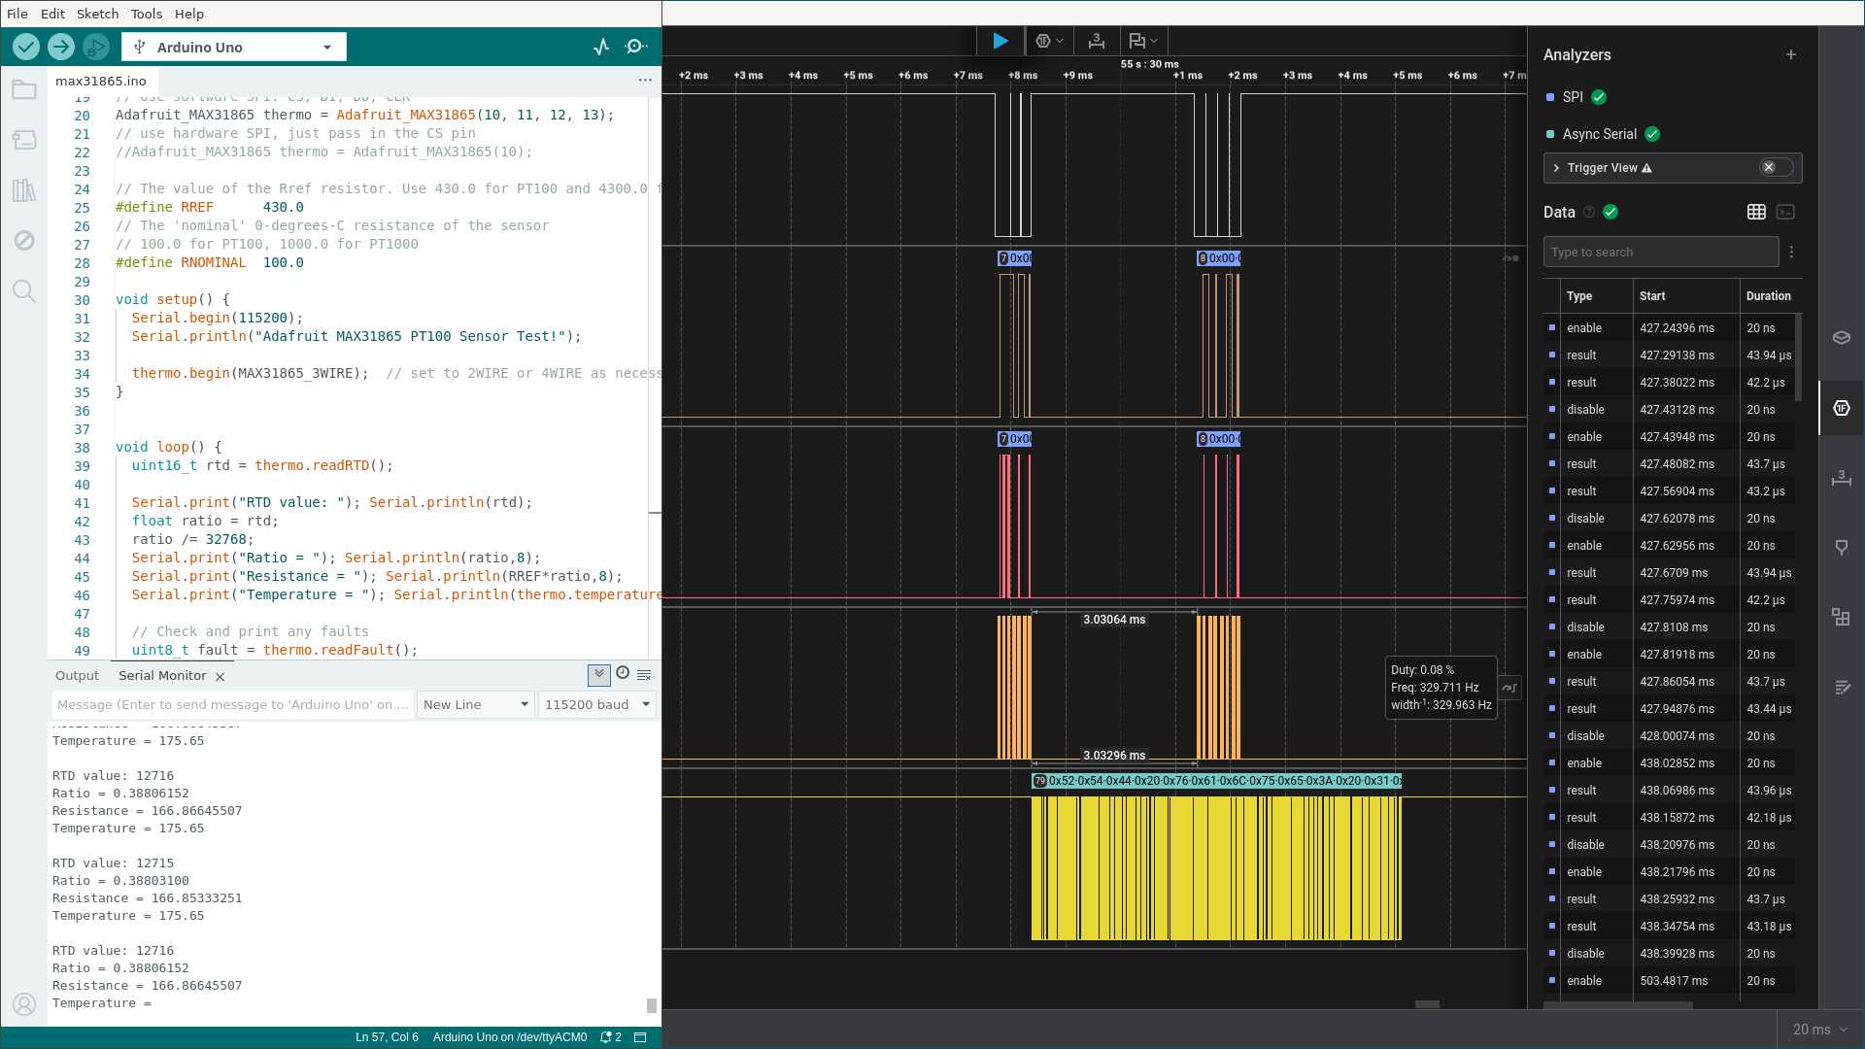Open the Boards Manager sidebar icon

click(24, 140)
